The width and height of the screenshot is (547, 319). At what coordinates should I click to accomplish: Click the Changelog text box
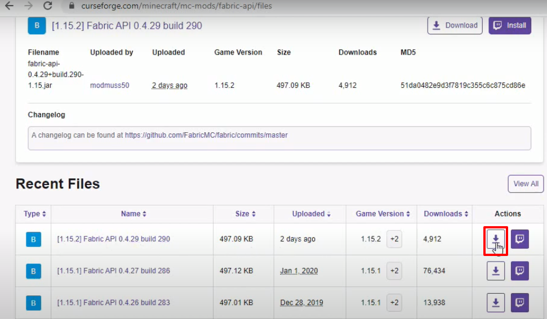(279, 138)
